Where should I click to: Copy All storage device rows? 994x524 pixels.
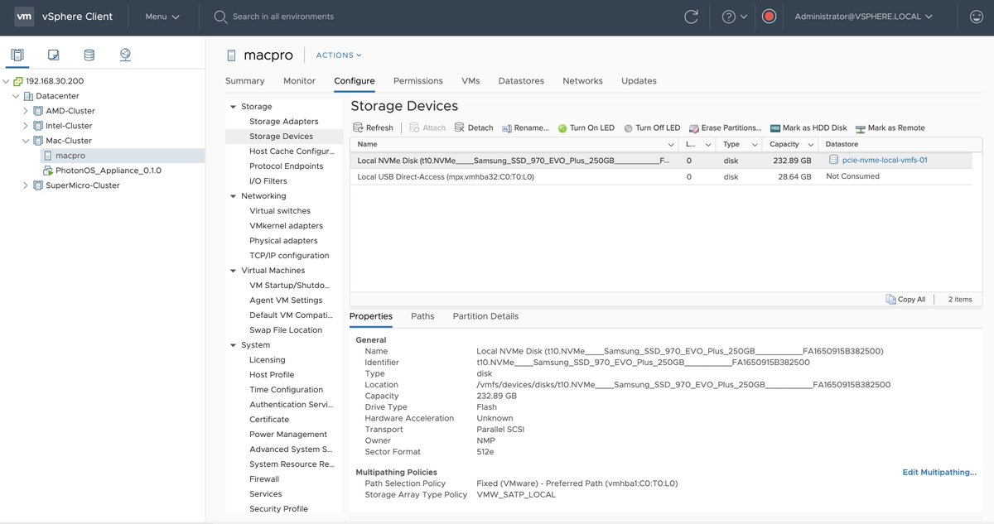point(905,299)
